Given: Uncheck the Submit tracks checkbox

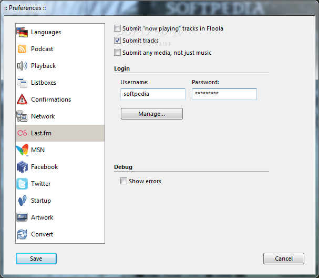Looking at the screenshot, I should coord(117,41).
